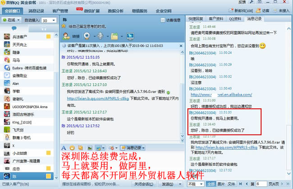Check new mail 新邮件[108]
The image size is (293, 189).
pos(241,11)
